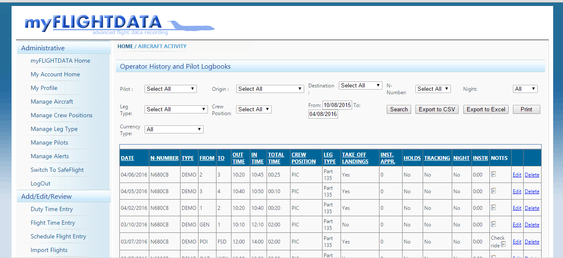Screen dimensions: 563x258
Task: Delete the 04/02/2016 flight record
Action: pyautogui.click(x=532, y=208)
